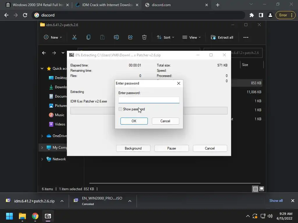
Task: Go forward in File Explorer
Action: (54, 53)
